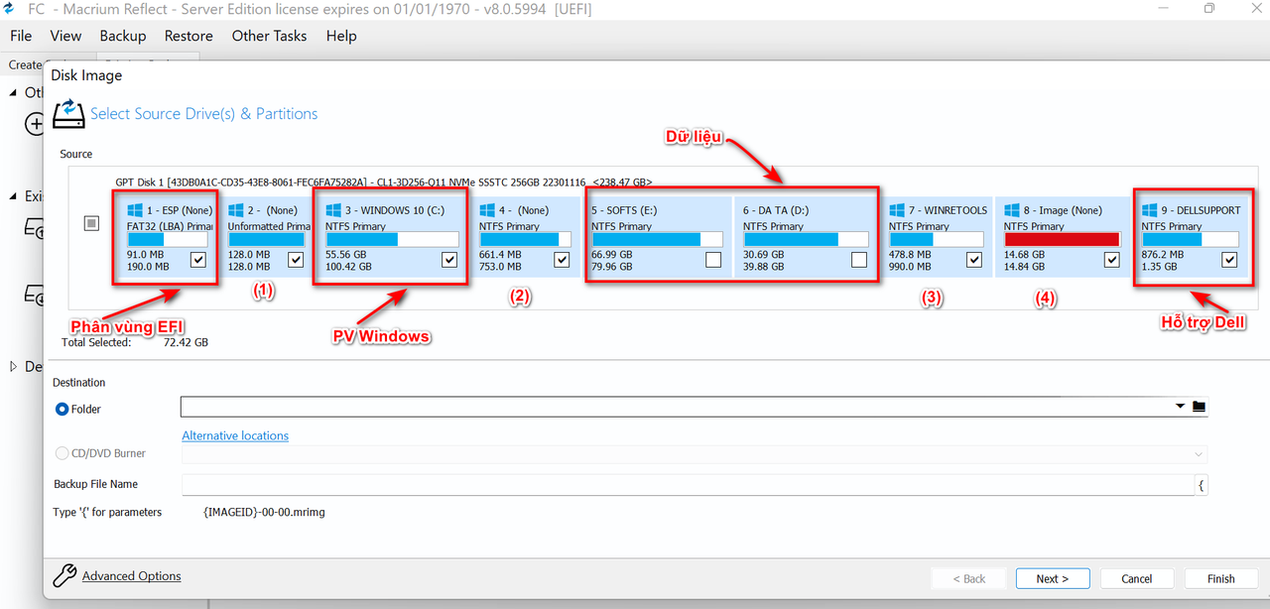The height and width of the screenshot is (609, 1270).
Task: Expand the first sidebar tree triangle near 'Oth'
Action: click(x=13, y=92)
